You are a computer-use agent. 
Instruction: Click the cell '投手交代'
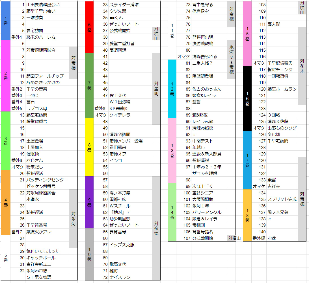pyautogui.click(x=130, y=96)
